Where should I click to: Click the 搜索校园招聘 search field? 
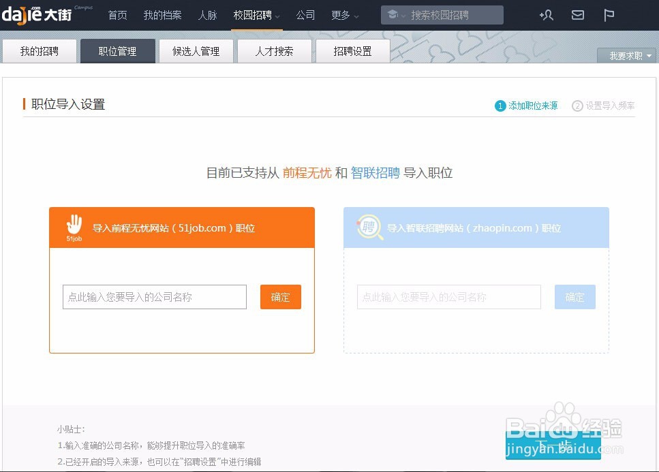(x=442, y=15)
